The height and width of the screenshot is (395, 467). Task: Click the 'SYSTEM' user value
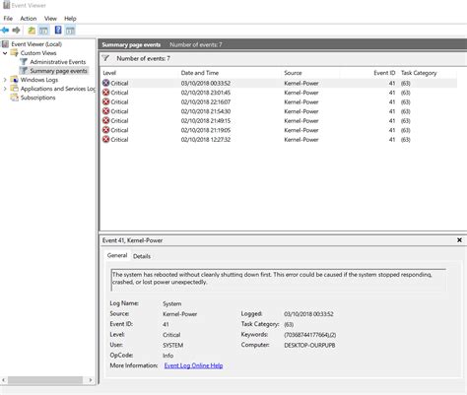pyautogui.click(x=173, y=345)
